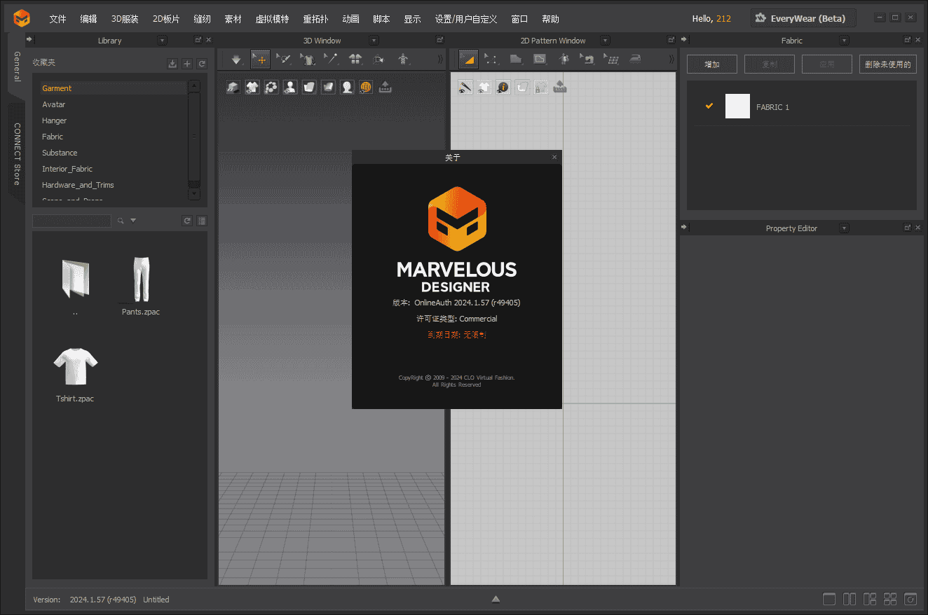Open the Library panel dropdown arrow
This screenshot has width=928, height=615.
[x=163, y=41]
